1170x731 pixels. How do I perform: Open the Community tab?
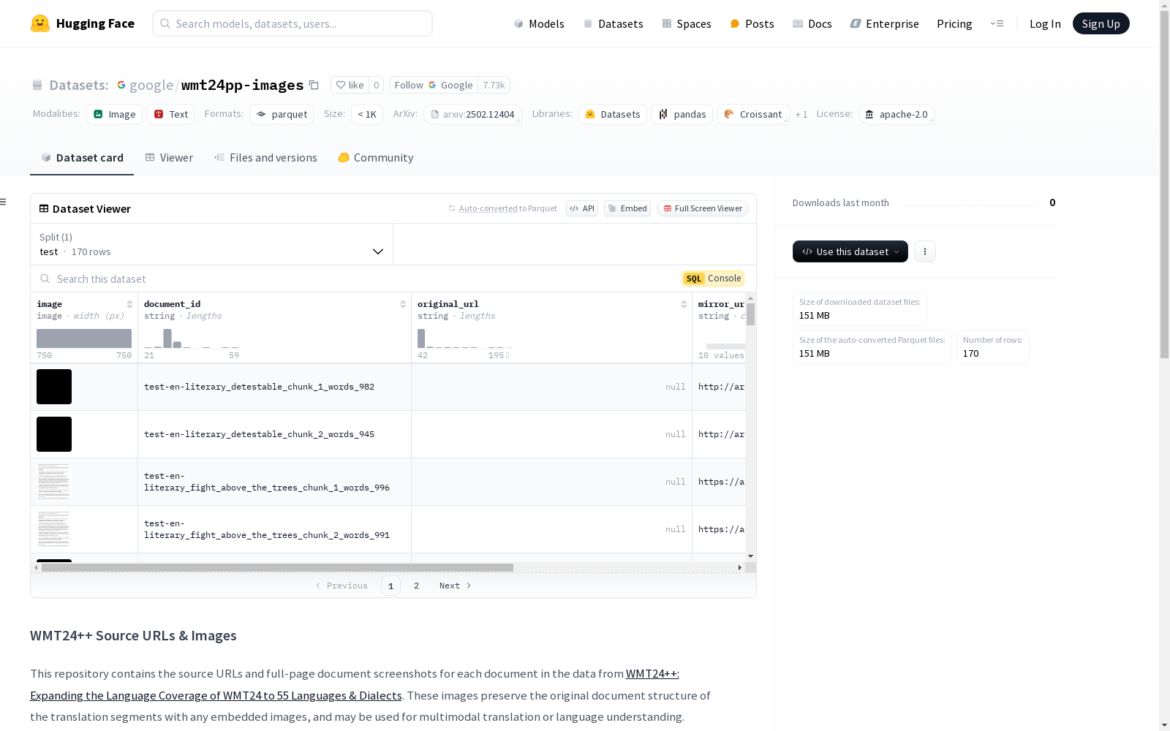click(x=376, y=158)
